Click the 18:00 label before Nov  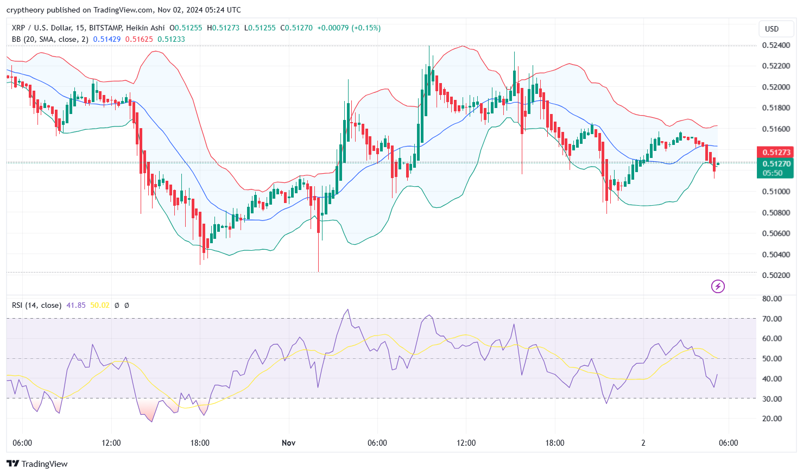[200, 442]
